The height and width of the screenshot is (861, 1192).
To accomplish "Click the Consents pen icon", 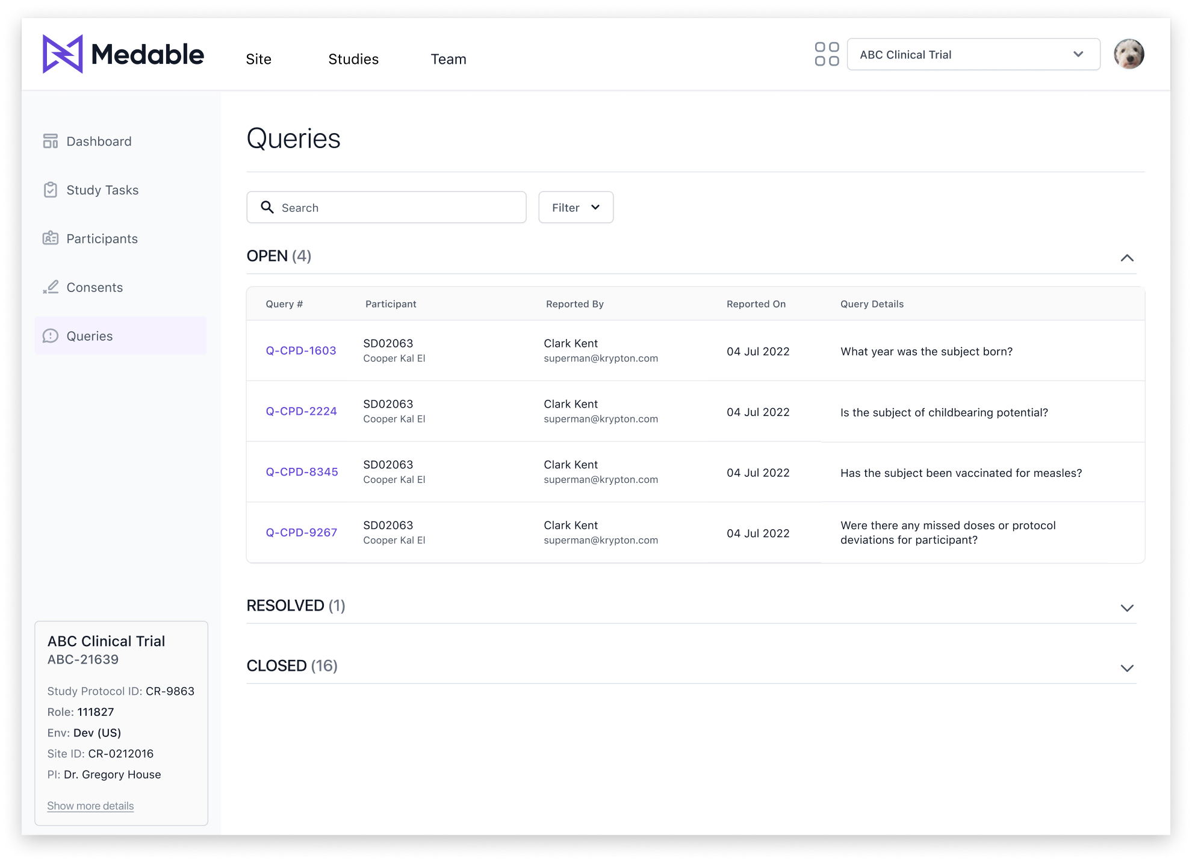I will click(x=51, y=287).
